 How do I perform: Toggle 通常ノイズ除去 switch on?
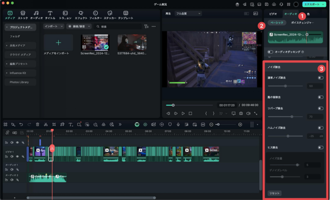320,78
